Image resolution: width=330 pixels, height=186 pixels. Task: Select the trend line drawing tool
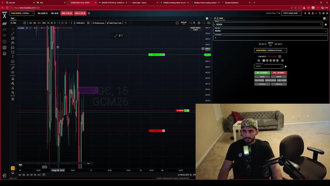click(x=13, y=34)
